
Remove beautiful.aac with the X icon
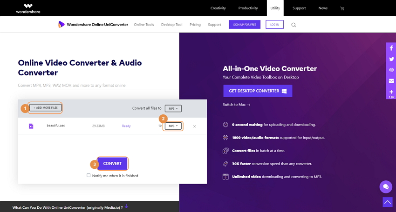click(x=194, y=126)
